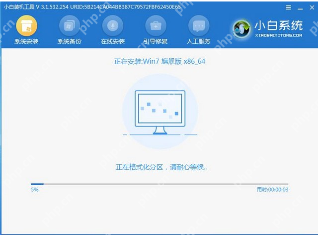Switch to the 系统安装 tab label
Screen dimensions: 321x235
26,41
